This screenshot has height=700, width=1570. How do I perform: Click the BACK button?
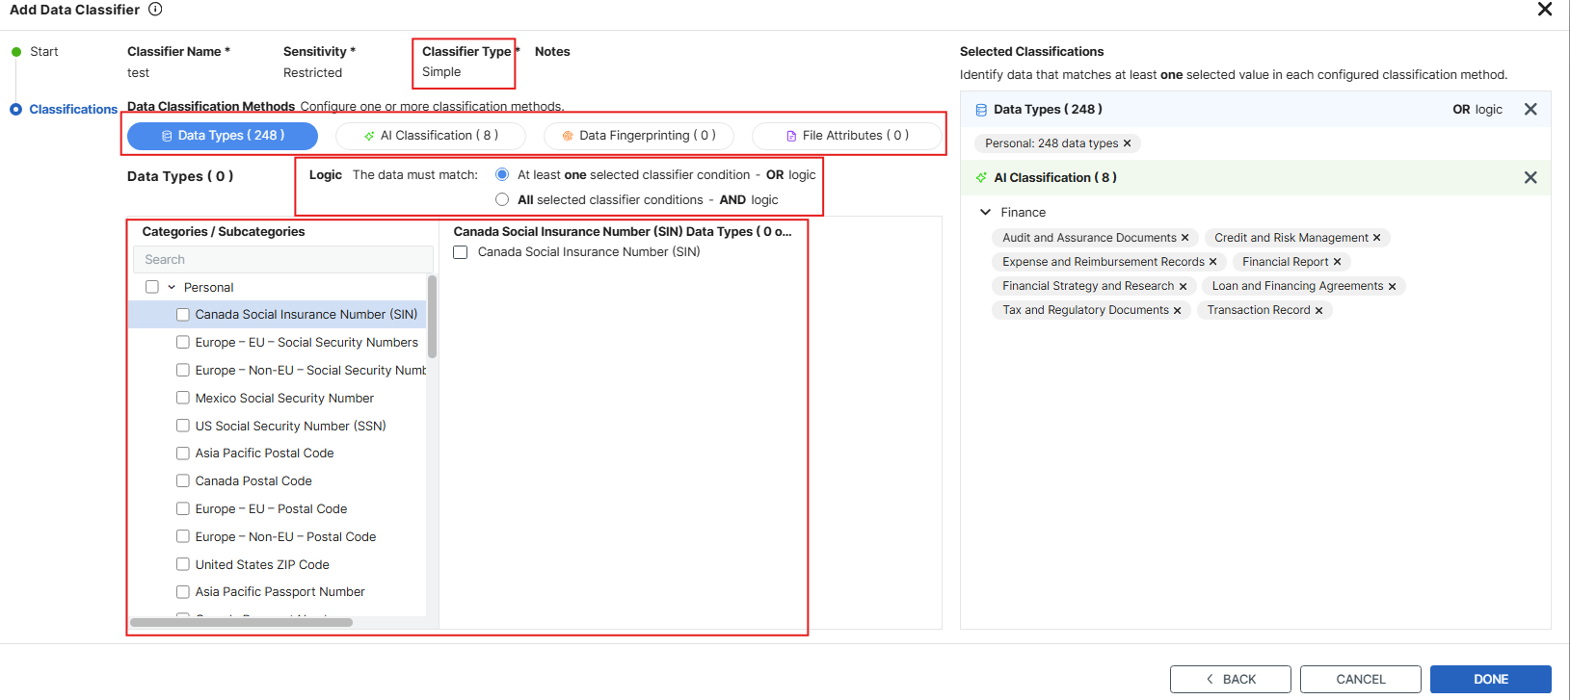click(x=1231, y=680)
